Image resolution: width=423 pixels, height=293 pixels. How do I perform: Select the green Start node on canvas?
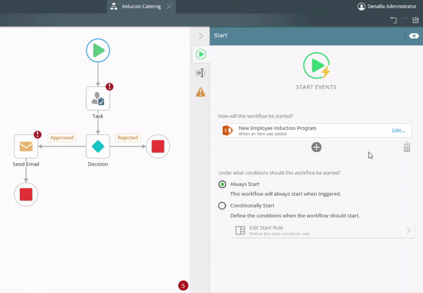[98, 50]
